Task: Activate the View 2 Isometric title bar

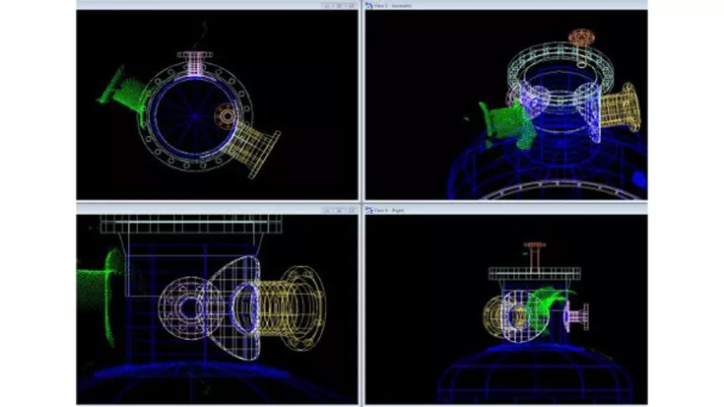Action: coord(493,5)
